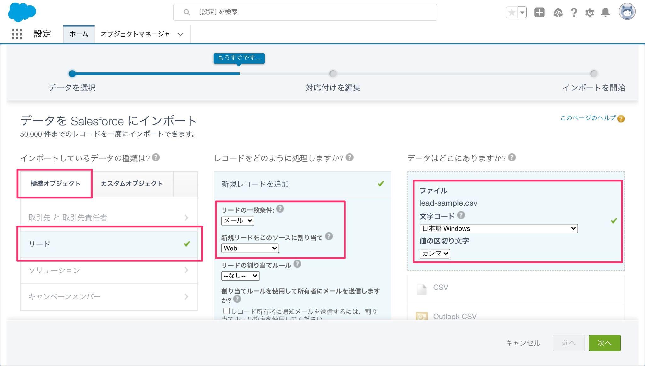The height and width of the screenshot is (366, 645).
Task: Enable the レコード所有者に通知メール checkbox
Action: click(x=226, y=311)
